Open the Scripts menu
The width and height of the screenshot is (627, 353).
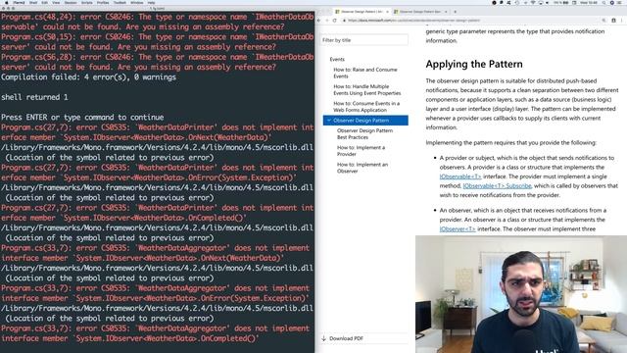pos(87,2)
